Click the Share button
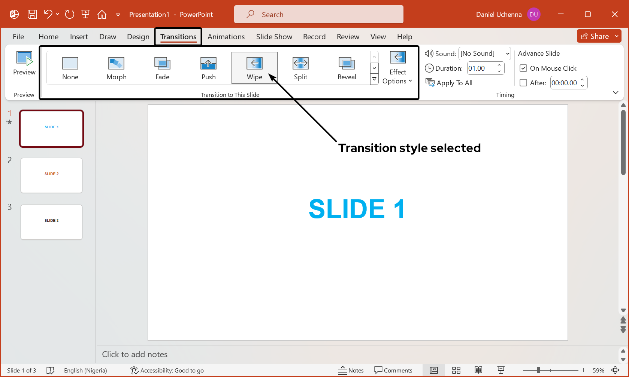The image size is (629, 377). (x=595, y=36)
